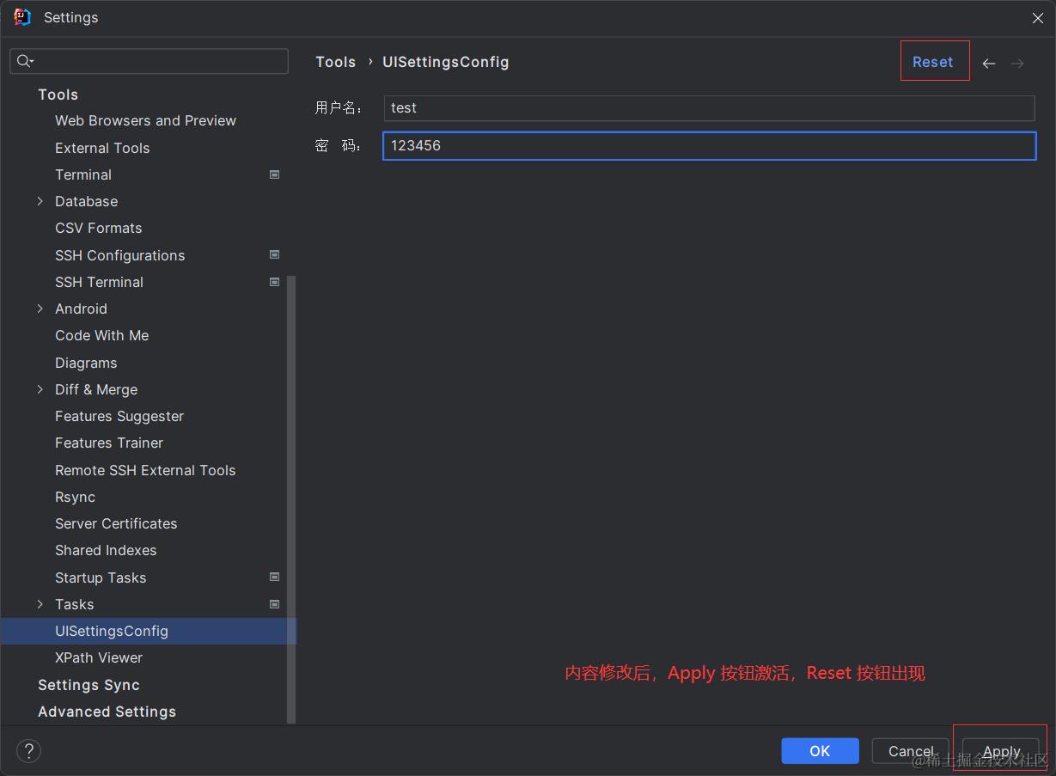Click the forward arrow navigation icon

pyautogui.click(x=1017, y=64)
